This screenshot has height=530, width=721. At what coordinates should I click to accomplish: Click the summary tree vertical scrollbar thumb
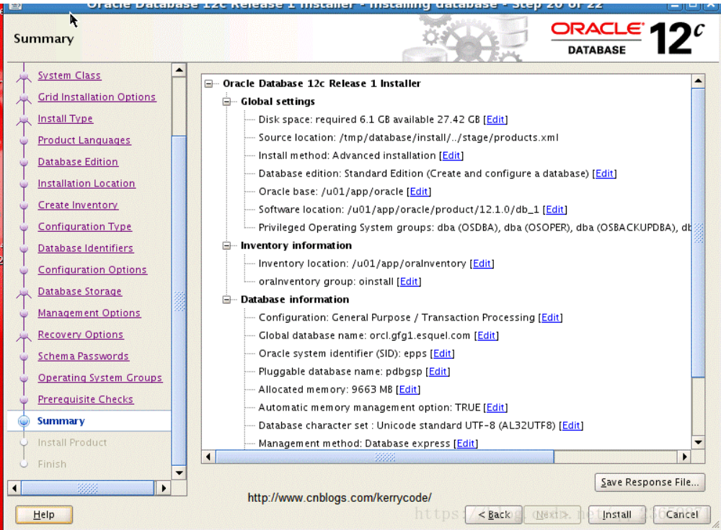click(x=698, y=233)
